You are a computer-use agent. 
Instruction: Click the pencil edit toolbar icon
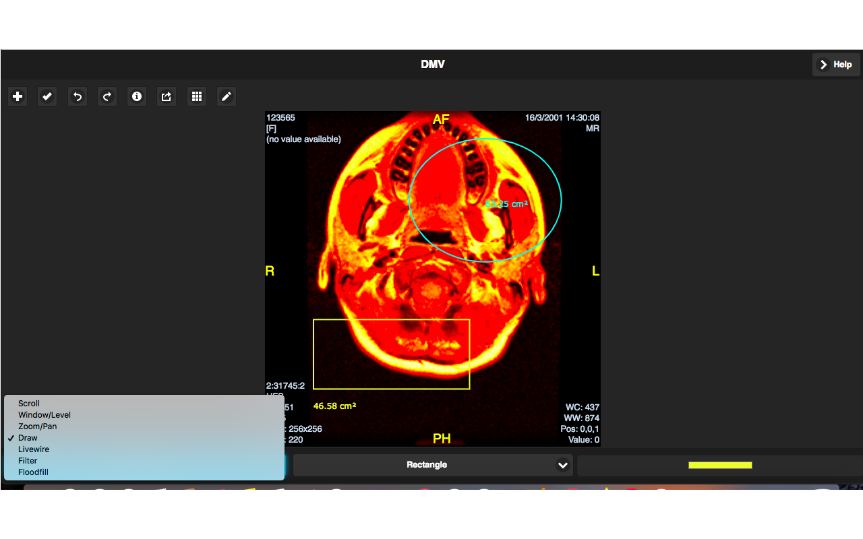[x=227, y=96]
